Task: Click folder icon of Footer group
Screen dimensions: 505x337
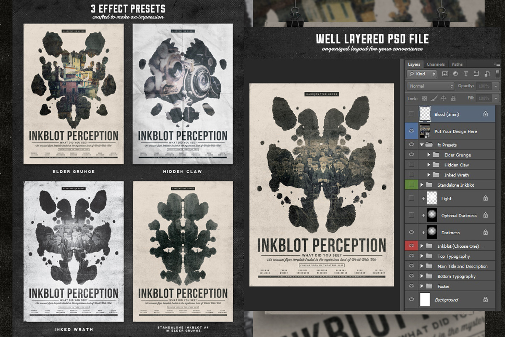Action: pos(429,286)
